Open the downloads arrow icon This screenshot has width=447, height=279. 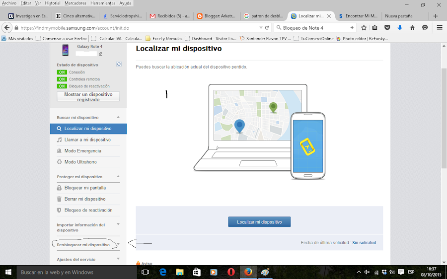(400, 28)
